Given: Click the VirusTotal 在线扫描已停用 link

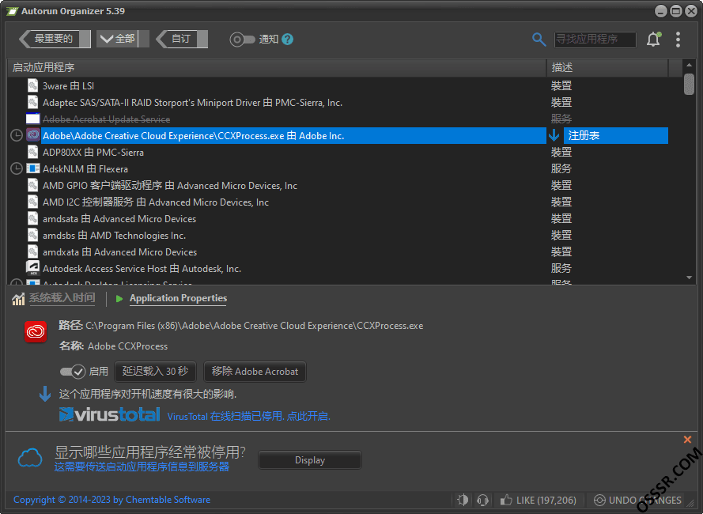Looking at the screenshot, I should (249, 416).
